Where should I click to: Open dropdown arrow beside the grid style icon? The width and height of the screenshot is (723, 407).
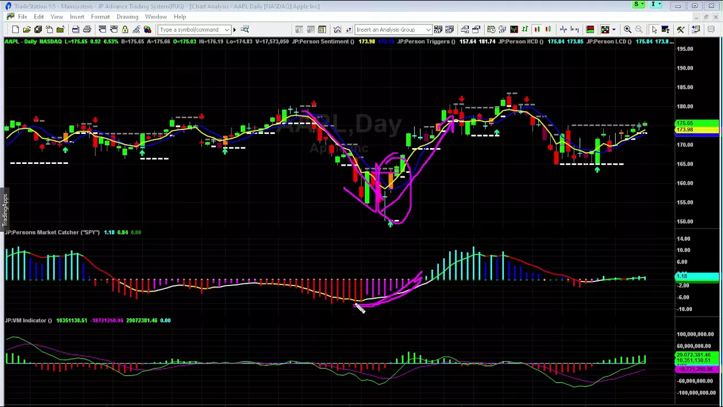(x=614, y=29)
